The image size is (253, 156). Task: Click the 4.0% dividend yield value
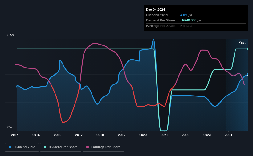(184, 15)
